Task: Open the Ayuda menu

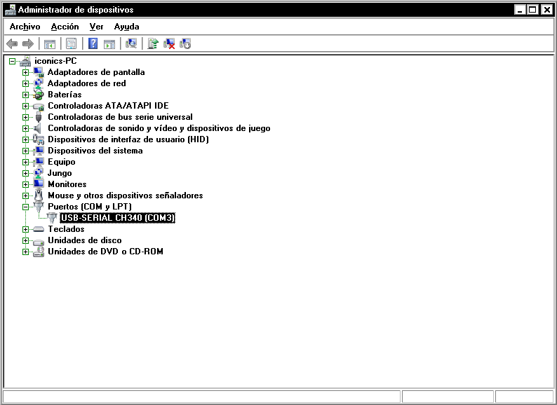Action: [126, 27]
